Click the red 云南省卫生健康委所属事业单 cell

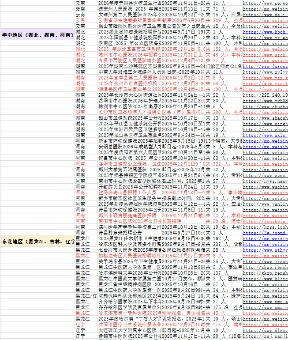(130, 20)
